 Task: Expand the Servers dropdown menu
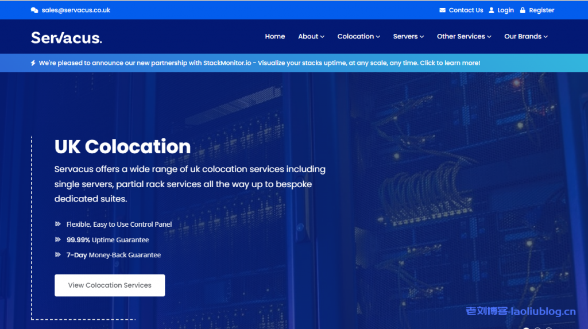point(408,36)
